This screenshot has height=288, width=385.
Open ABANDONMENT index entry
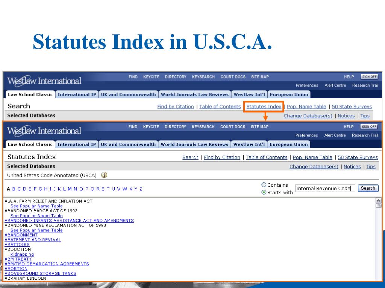click(x=21, y=235)
